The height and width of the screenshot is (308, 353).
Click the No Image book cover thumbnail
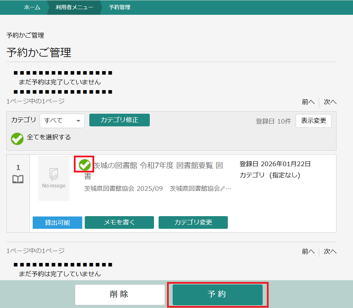click(x=54, y=178)
